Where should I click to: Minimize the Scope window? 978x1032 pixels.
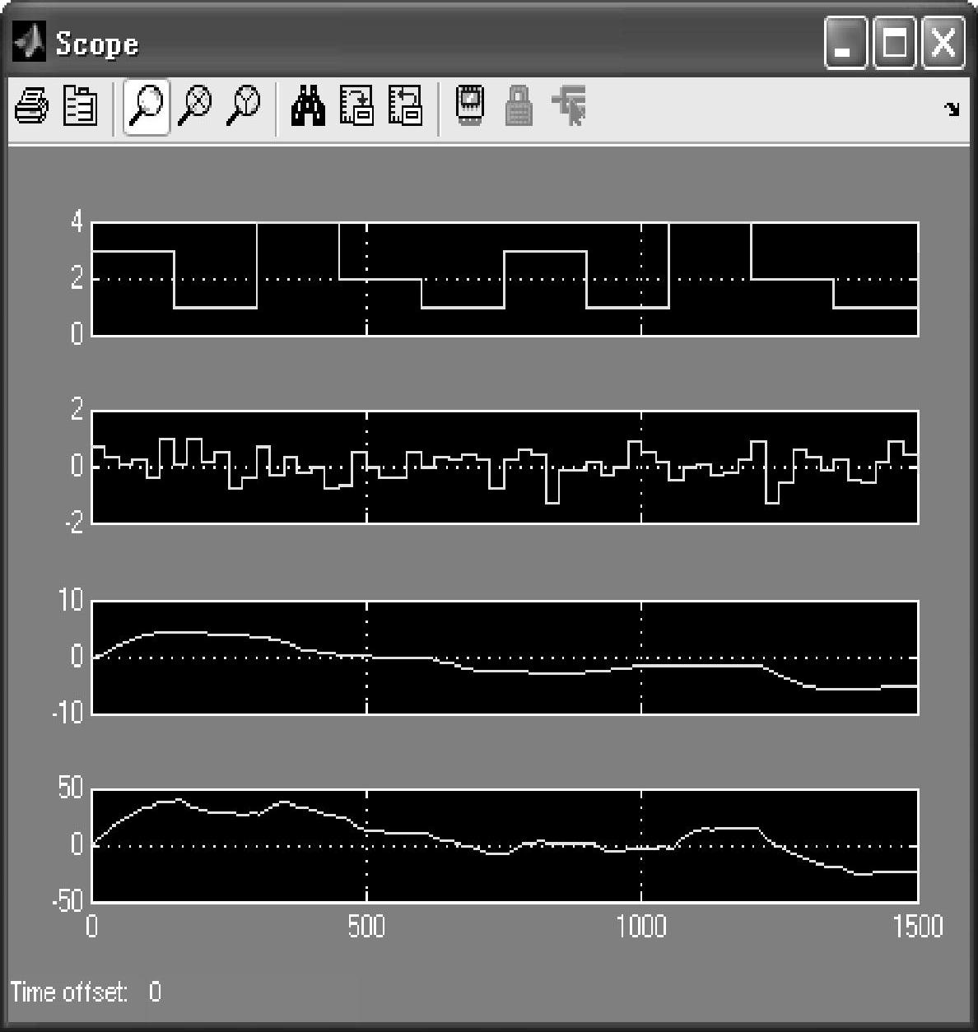845,43
